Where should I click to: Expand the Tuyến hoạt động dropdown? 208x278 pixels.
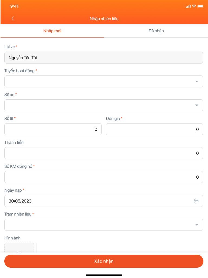point(104,81)
